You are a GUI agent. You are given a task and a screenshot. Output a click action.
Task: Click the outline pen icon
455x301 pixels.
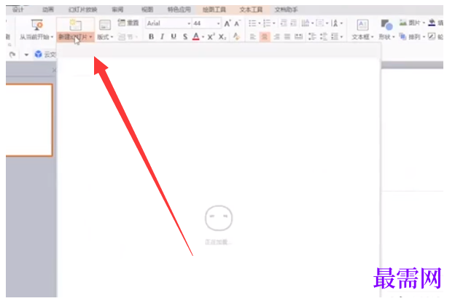point(432,37)
